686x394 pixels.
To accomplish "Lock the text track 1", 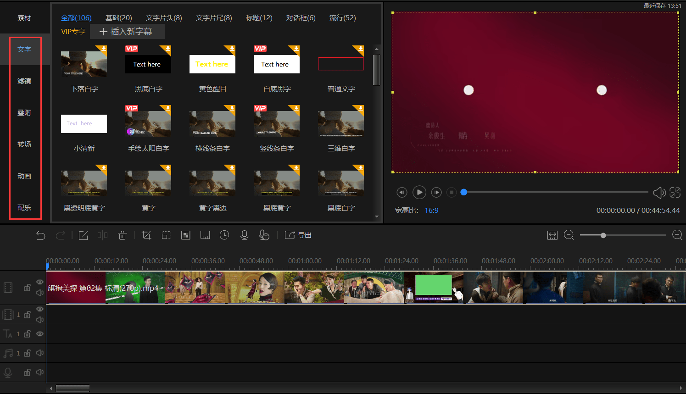I will [x=27, y=334].
